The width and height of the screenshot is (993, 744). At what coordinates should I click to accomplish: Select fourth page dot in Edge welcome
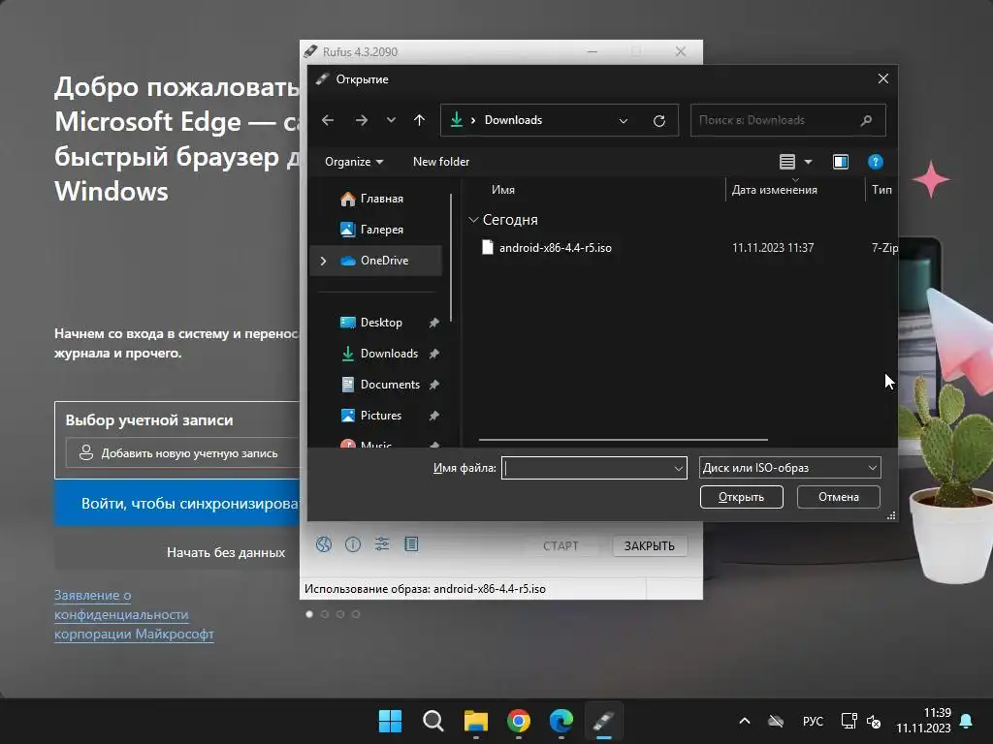[x=356, y=614]
